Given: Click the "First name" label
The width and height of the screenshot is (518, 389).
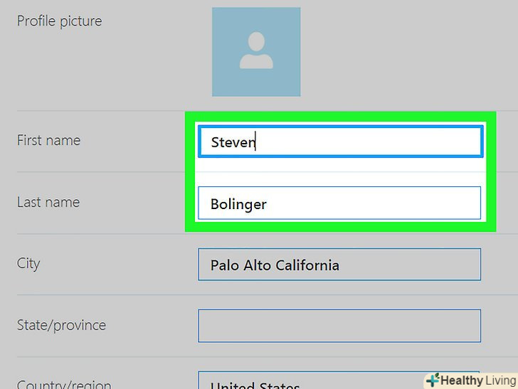Looking at the screenshot, I should pyautogui.click(x=48, y=140).
